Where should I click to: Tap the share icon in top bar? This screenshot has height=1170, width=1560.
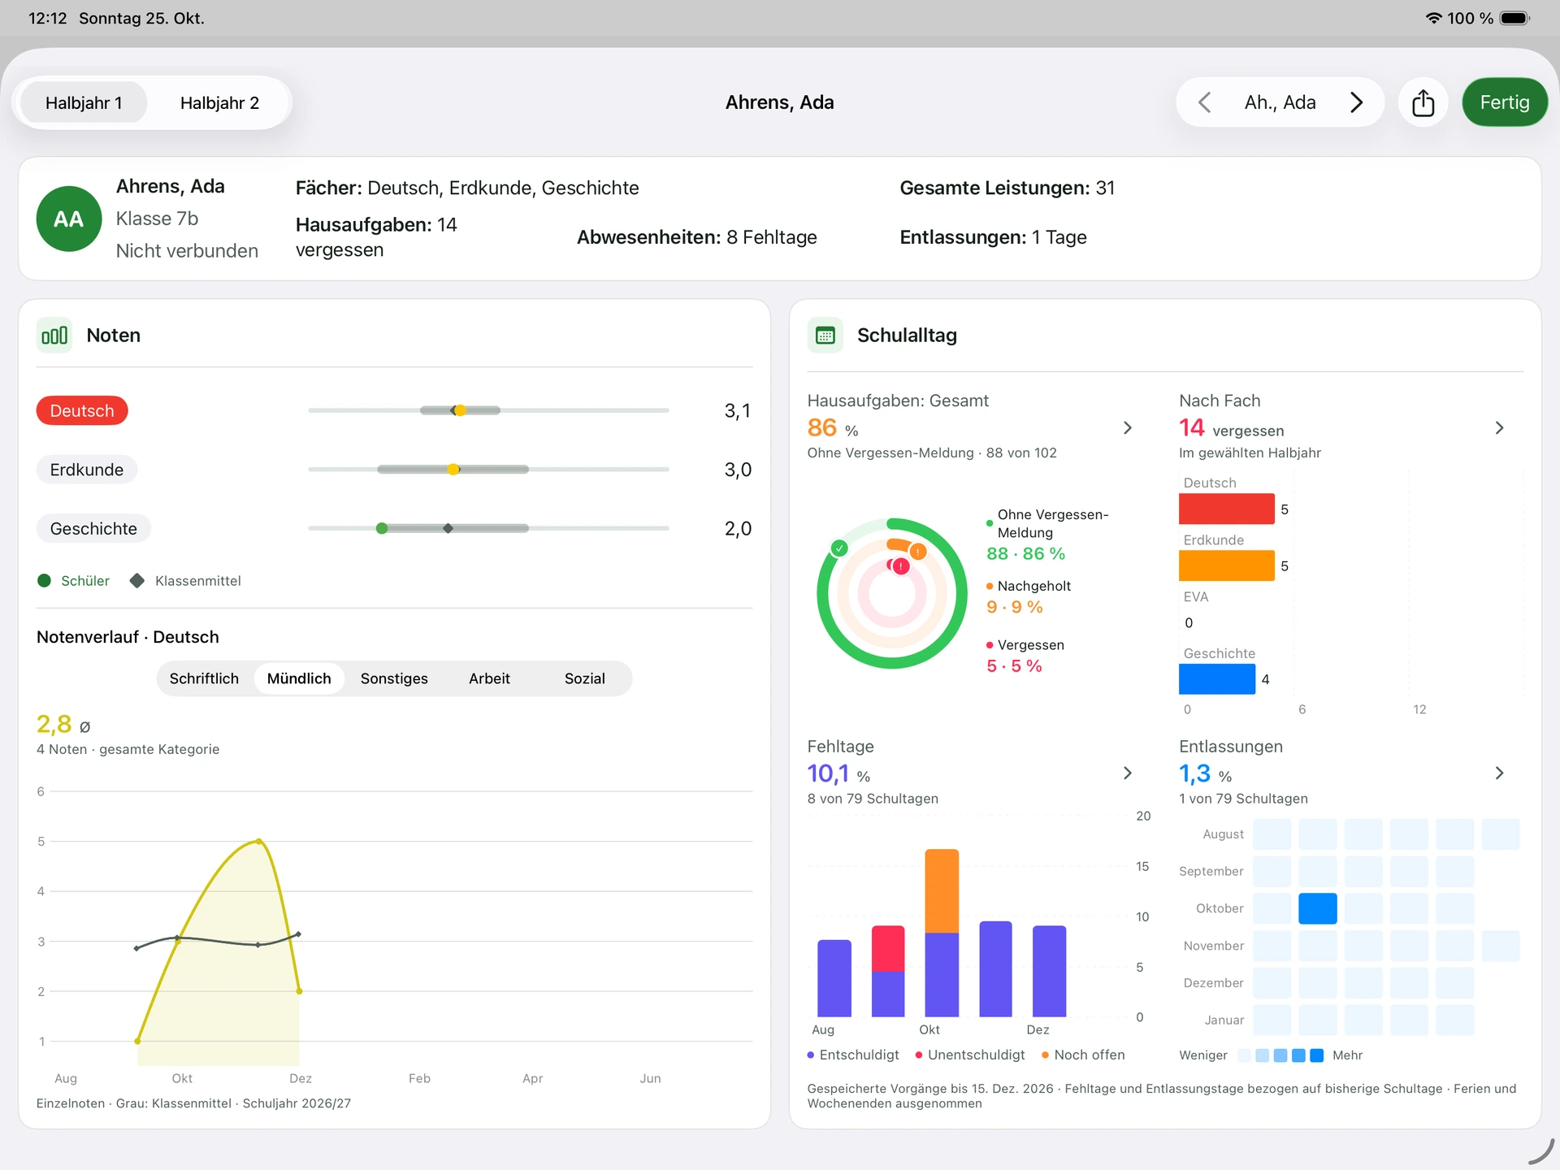point(1423,102)
